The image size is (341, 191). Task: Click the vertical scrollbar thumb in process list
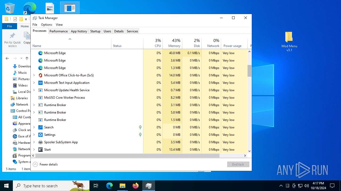[250, 71]
